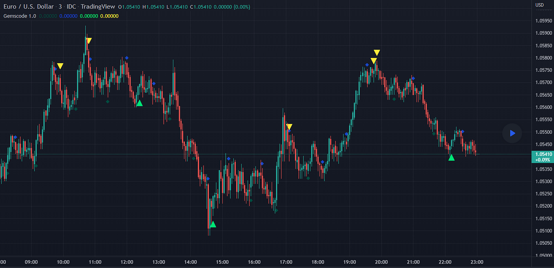Open the timeframe selector showing 3
This screenshot has height=268, width=554.
click(59, 7)
